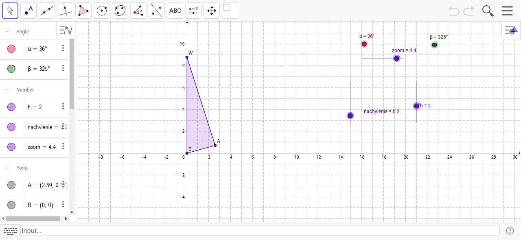Open the algebra view style bar

point(66,30)
